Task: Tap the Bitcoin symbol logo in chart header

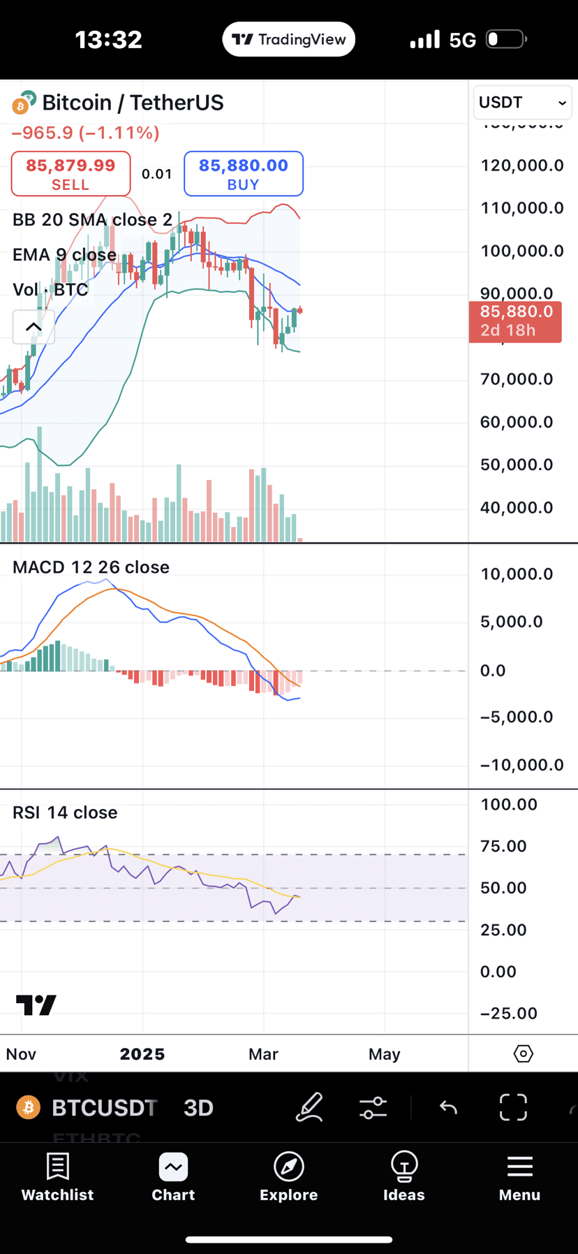Action: [x=24, y=102]
